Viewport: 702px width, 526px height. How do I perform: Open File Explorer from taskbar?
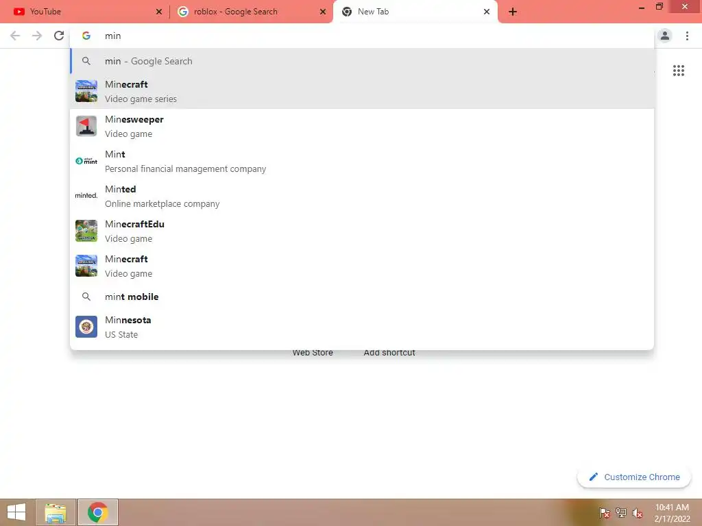click(56, 512)
